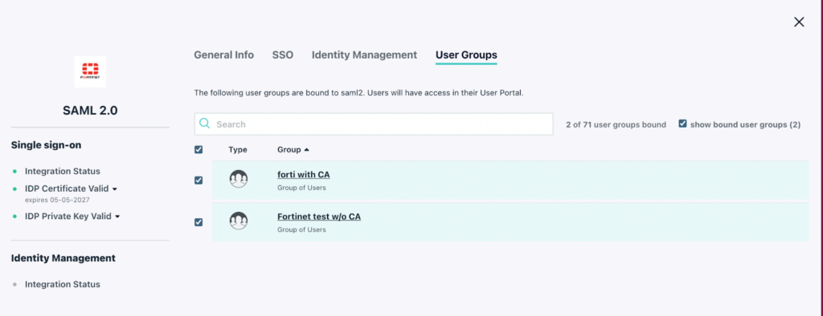Uncheck the Fortinet test w/o CA checkbox
Viewport: 823px width, 316px height.
coord(199,222)
